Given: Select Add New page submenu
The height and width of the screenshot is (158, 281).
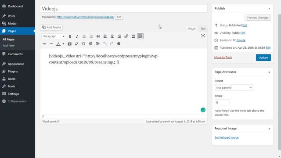Looking at the screenshot, I should (x=8, y=46).
